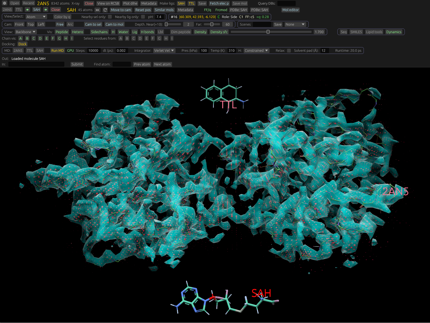Enable Nearby lig only checkbox
The width and height of the screenshot is (430, 323).
click(x=143, y=17)
